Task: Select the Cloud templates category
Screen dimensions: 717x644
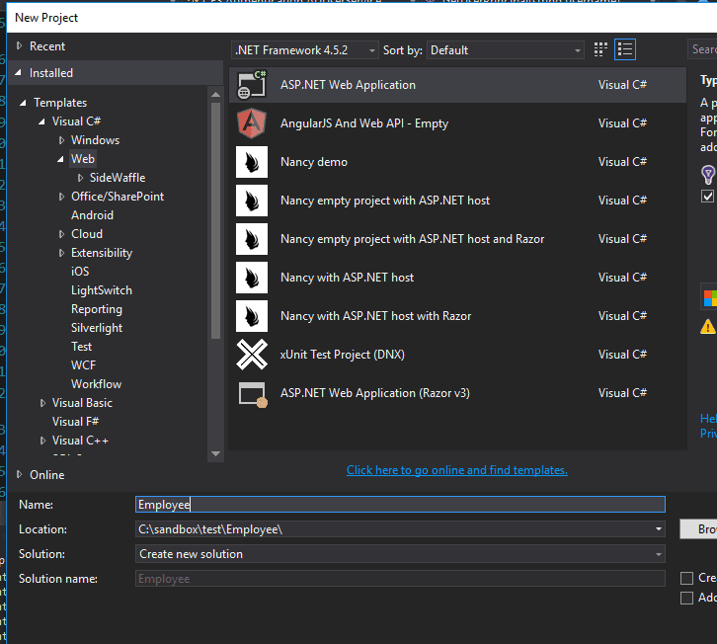Action: (87, 234)
